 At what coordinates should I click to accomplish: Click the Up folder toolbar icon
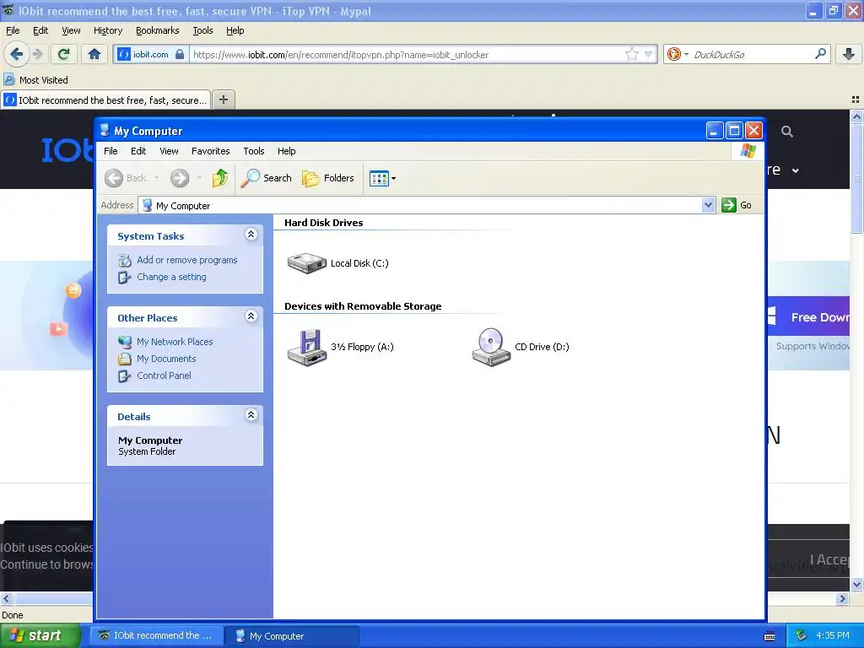[x=220, y=178]
